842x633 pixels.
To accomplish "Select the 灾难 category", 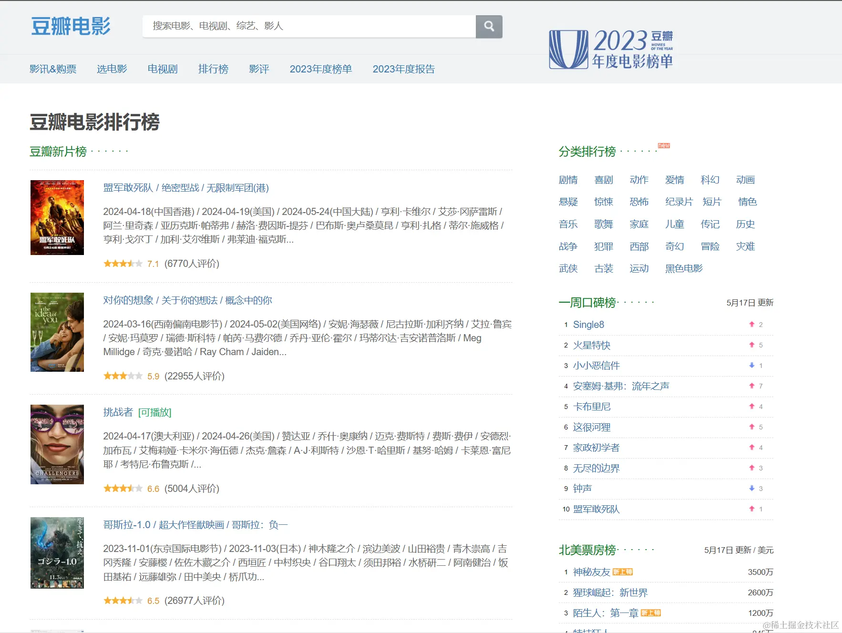I will point(746,246).
